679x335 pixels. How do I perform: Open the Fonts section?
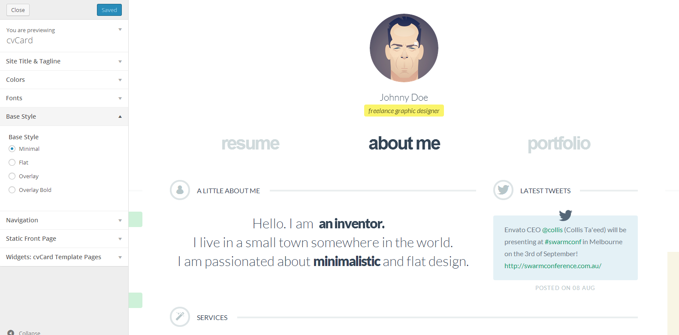coord(64,98)
